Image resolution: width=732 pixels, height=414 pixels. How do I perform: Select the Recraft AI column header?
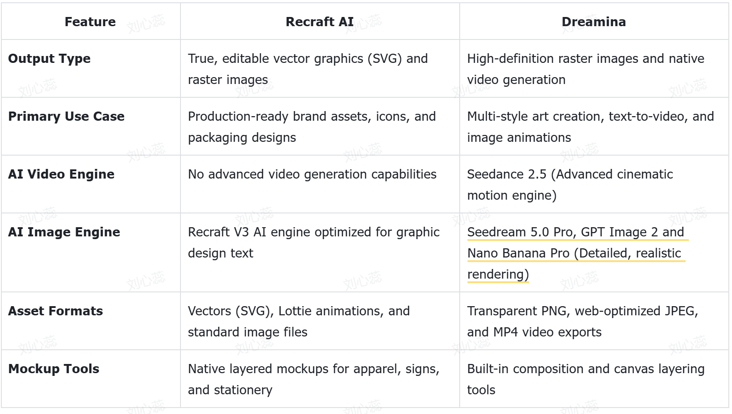tap(320, 22)
